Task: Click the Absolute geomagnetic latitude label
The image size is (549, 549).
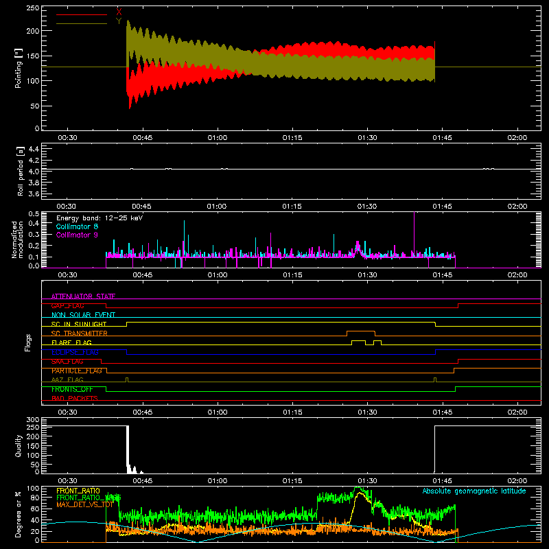Action: tap(474, 491)
